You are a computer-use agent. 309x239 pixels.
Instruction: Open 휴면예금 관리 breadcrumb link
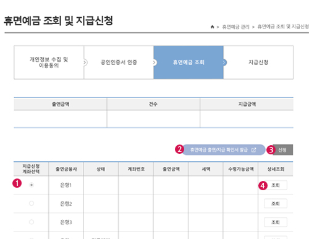[x=235, y=27]
